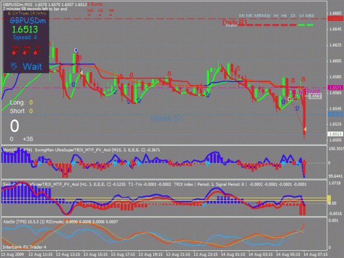Click the blue hand icon beside Wait
Screen dimensions: 344x258
coord(14,66)
